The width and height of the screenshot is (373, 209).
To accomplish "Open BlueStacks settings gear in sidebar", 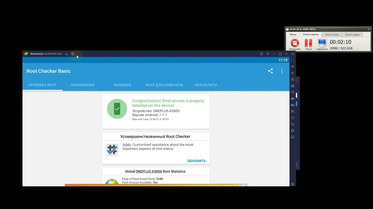I will [x=293, y=184].
